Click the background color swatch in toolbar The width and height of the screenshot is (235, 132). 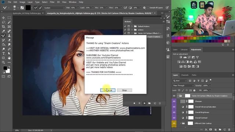[x=8, y=71]
